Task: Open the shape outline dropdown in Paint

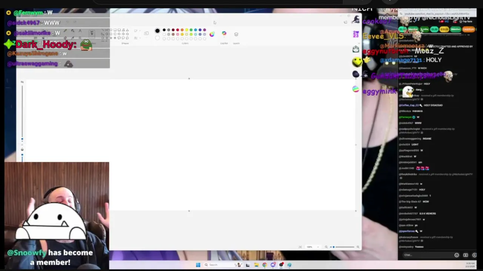Action: [137, 30]
